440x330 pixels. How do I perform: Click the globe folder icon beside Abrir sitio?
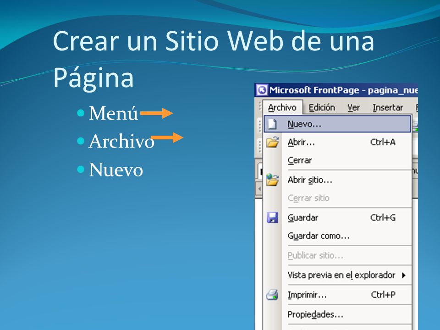point(272,180)
